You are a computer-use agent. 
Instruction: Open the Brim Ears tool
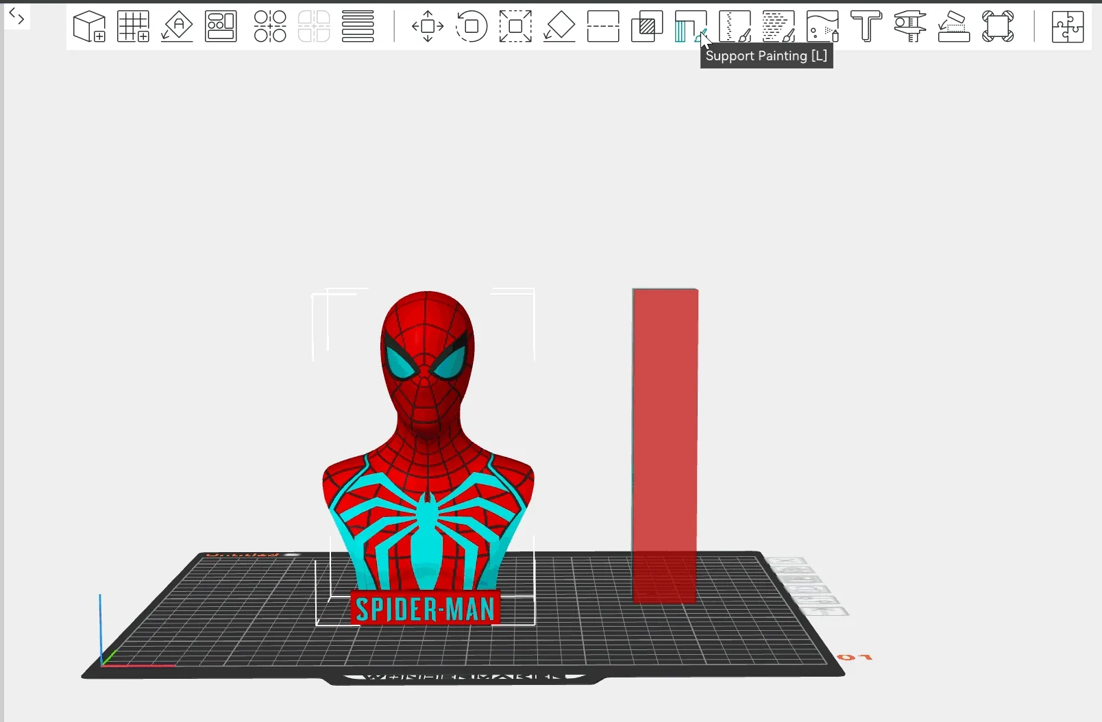pyautogui.click(x=998, y=27)
